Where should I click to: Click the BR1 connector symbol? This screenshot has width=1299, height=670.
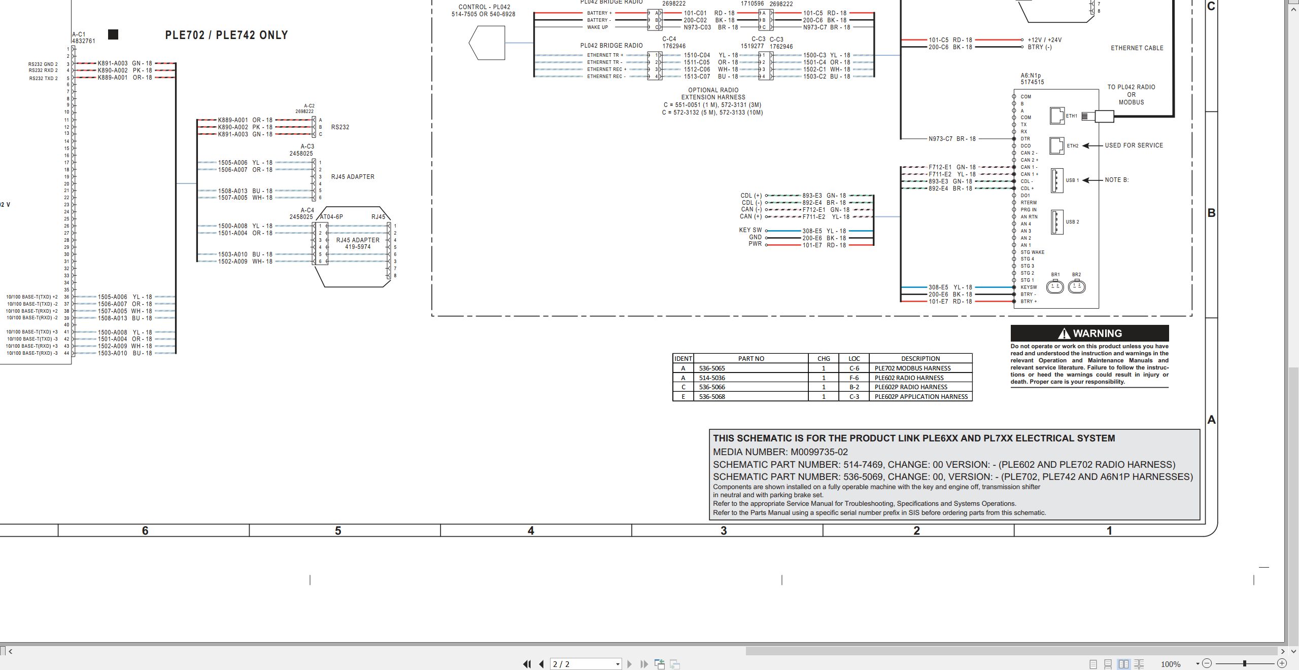1055,286
